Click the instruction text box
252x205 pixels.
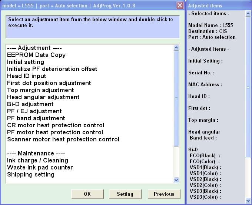click(93, 27)
